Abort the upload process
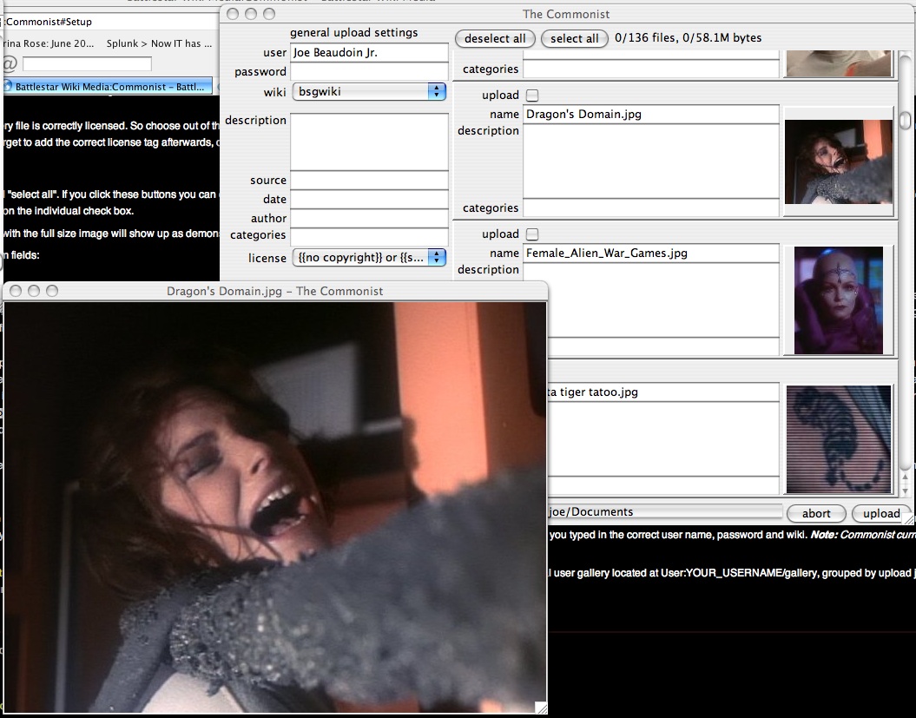Image resolution: width=916 pixels, height=718 pixels. click(x=815, y=513)
